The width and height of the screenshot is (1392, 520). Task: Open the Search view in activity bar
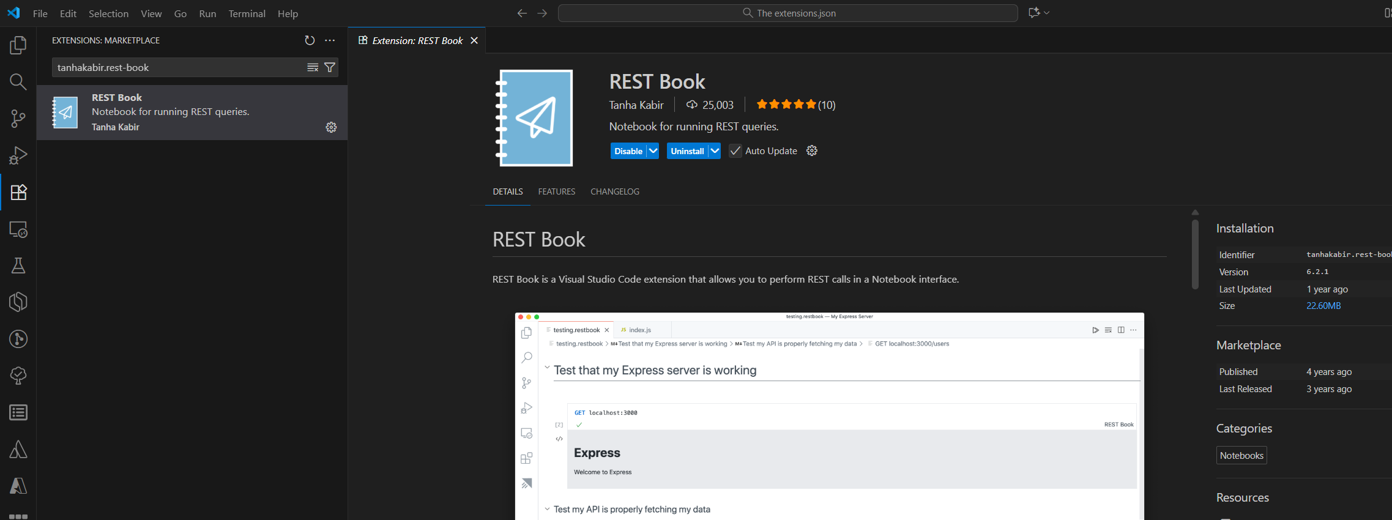18,82
